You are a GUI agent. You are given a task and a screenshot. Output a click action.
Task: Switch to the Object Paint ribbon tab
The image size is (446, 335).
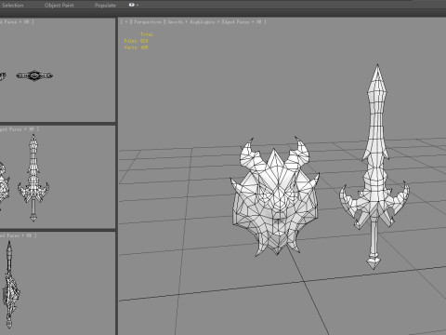click(59, 6)
